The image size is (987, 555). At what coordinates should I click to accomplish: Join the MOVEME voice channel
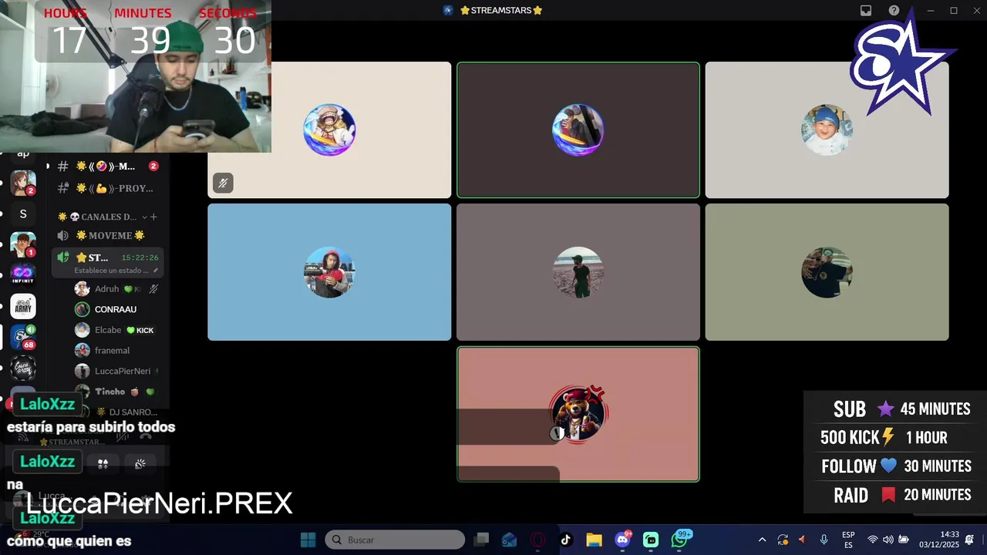click(x=108, y=236)
